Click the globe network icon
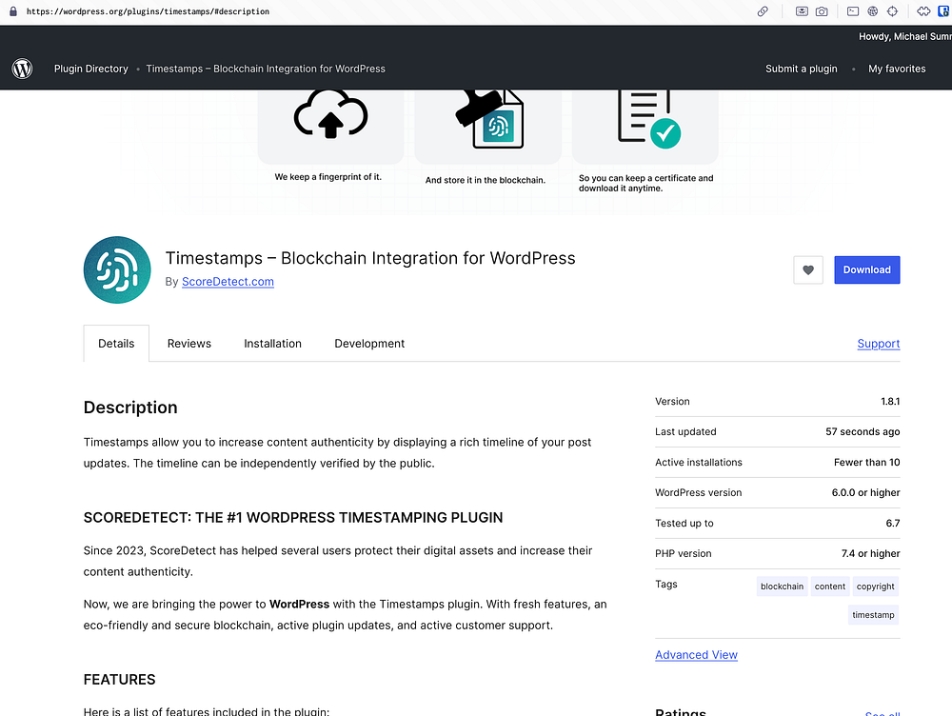This screenshot has height=716, width=952. 872,11
